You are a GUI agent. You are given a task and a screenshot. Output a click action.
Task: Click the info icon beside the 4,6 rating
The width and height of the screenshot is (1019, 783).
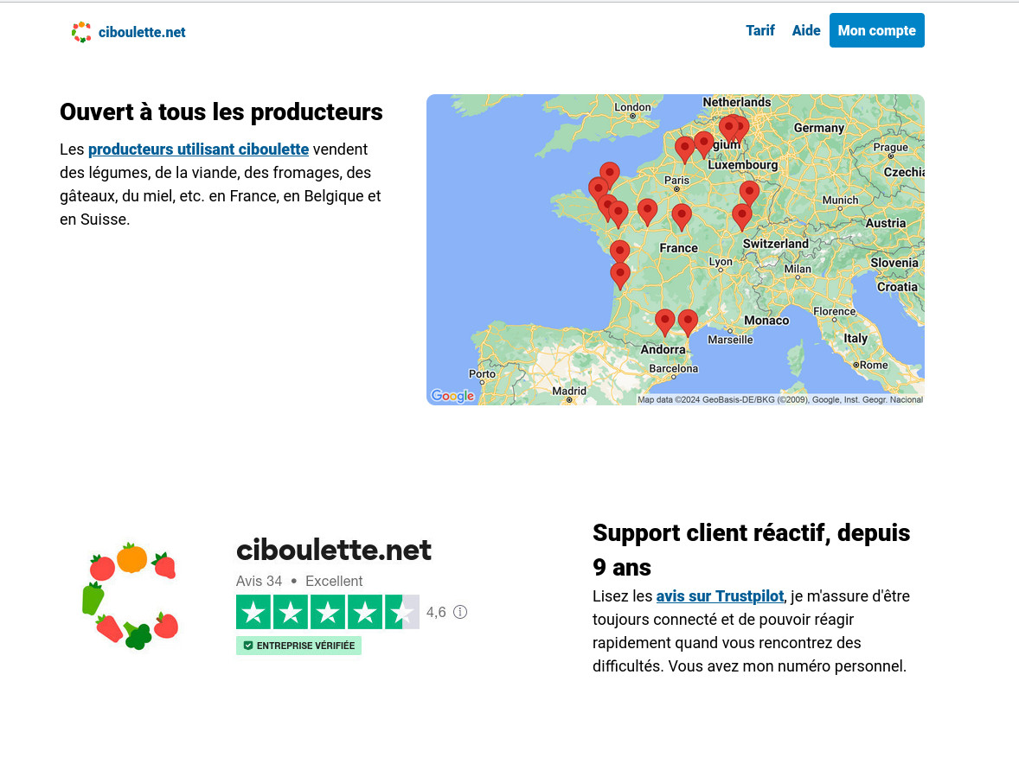[x=460, y=612]
